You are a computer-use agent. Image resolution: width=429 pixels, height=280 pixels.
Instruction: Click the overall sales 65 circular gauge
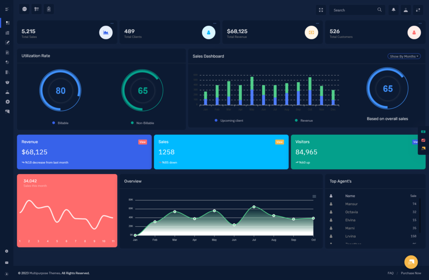pos(388,88)
